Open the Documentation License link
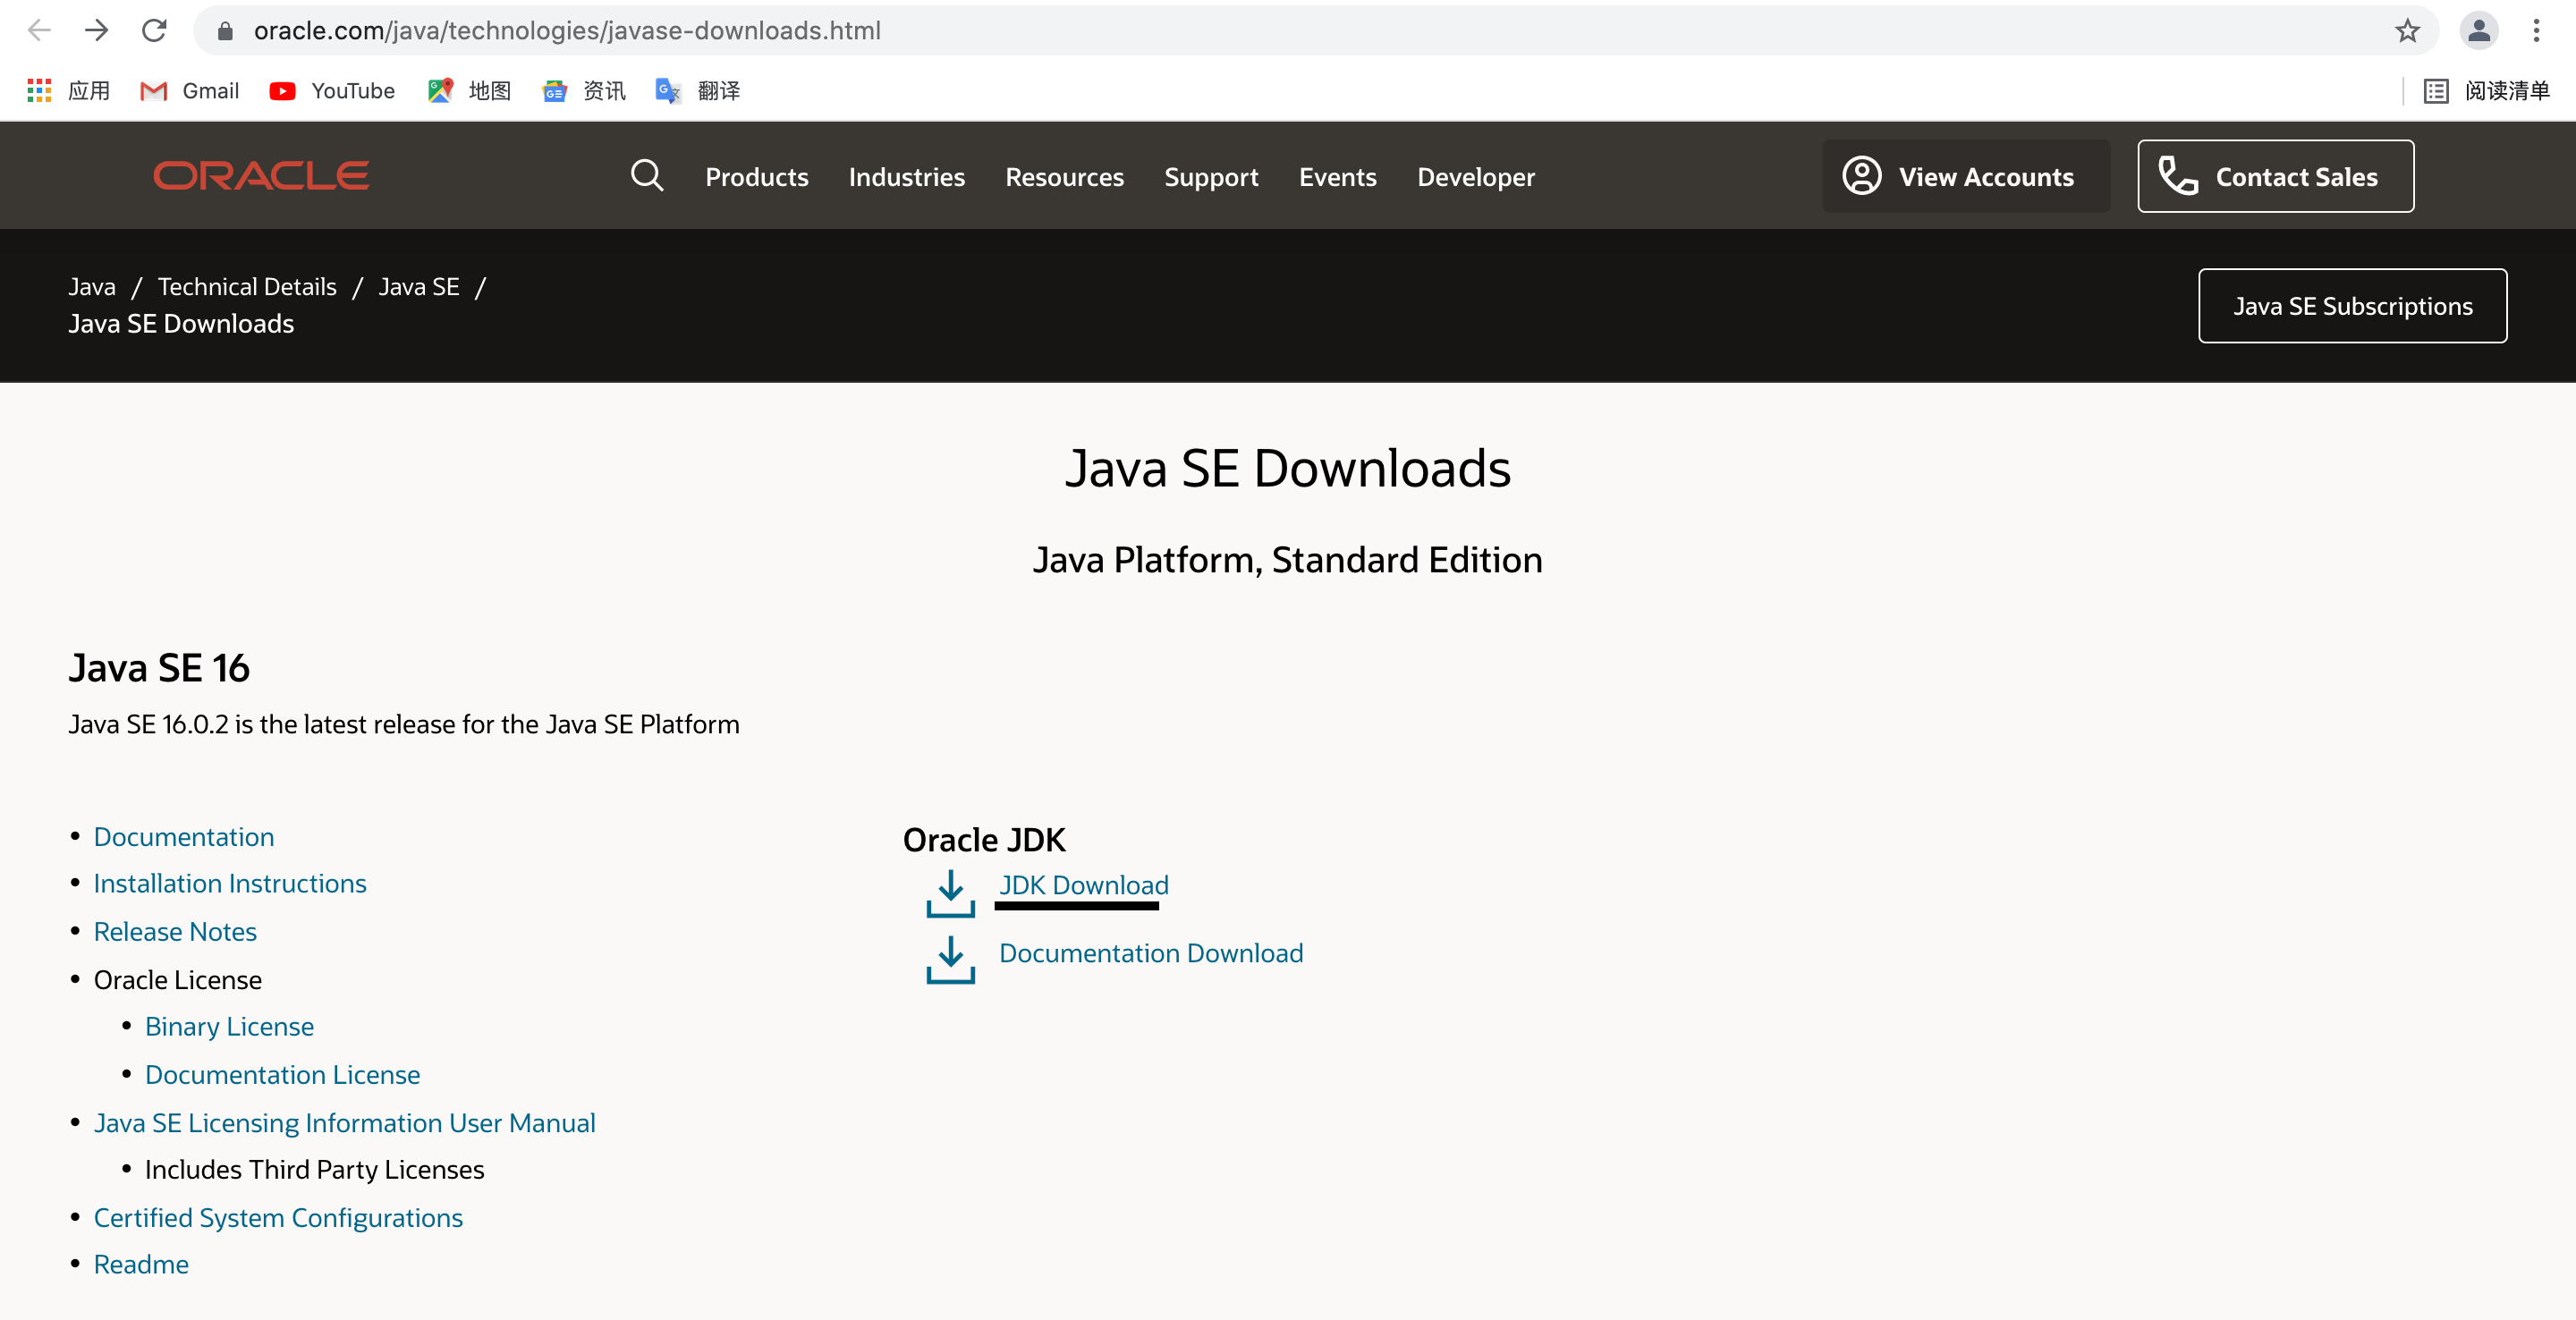This screenshot has width=2576, height=1320. pyautogui.click(x=282, y=1075)
